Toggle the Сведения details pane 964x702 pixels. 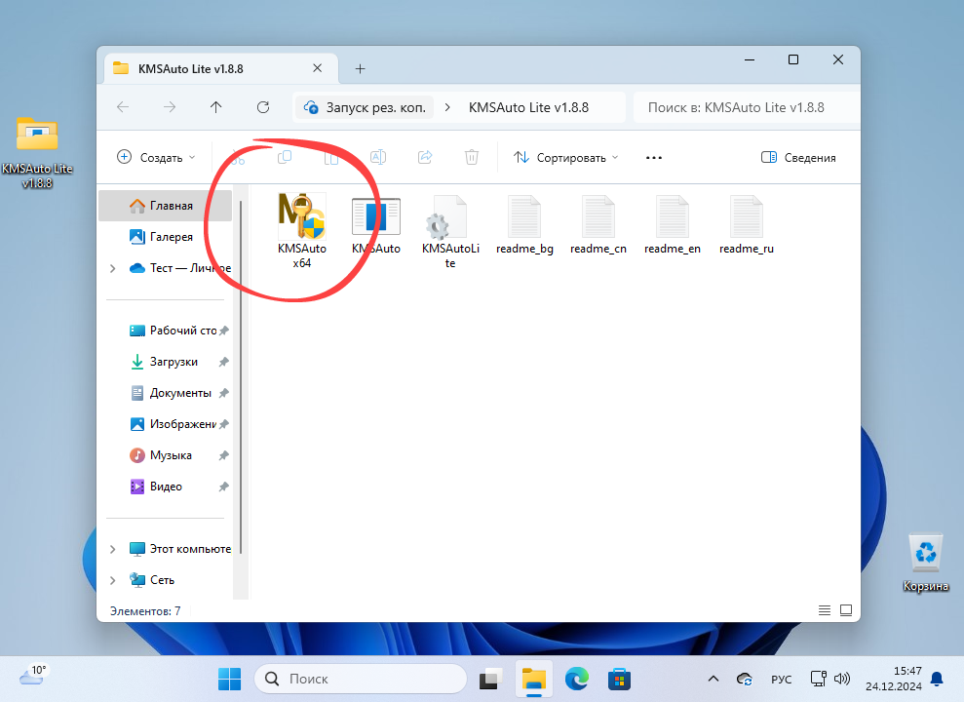(798, 157)
